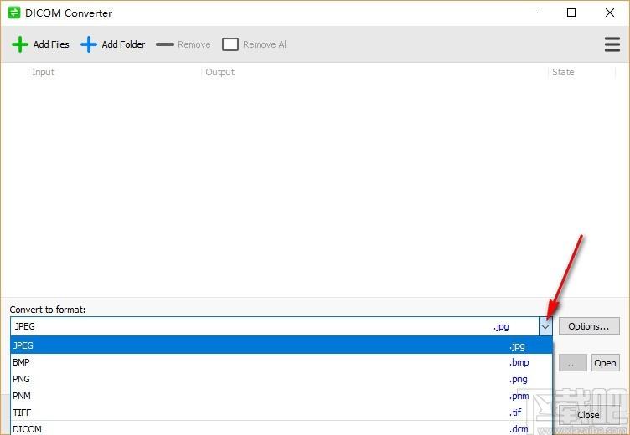Click the green plus Add Files icon

(20, 44)
